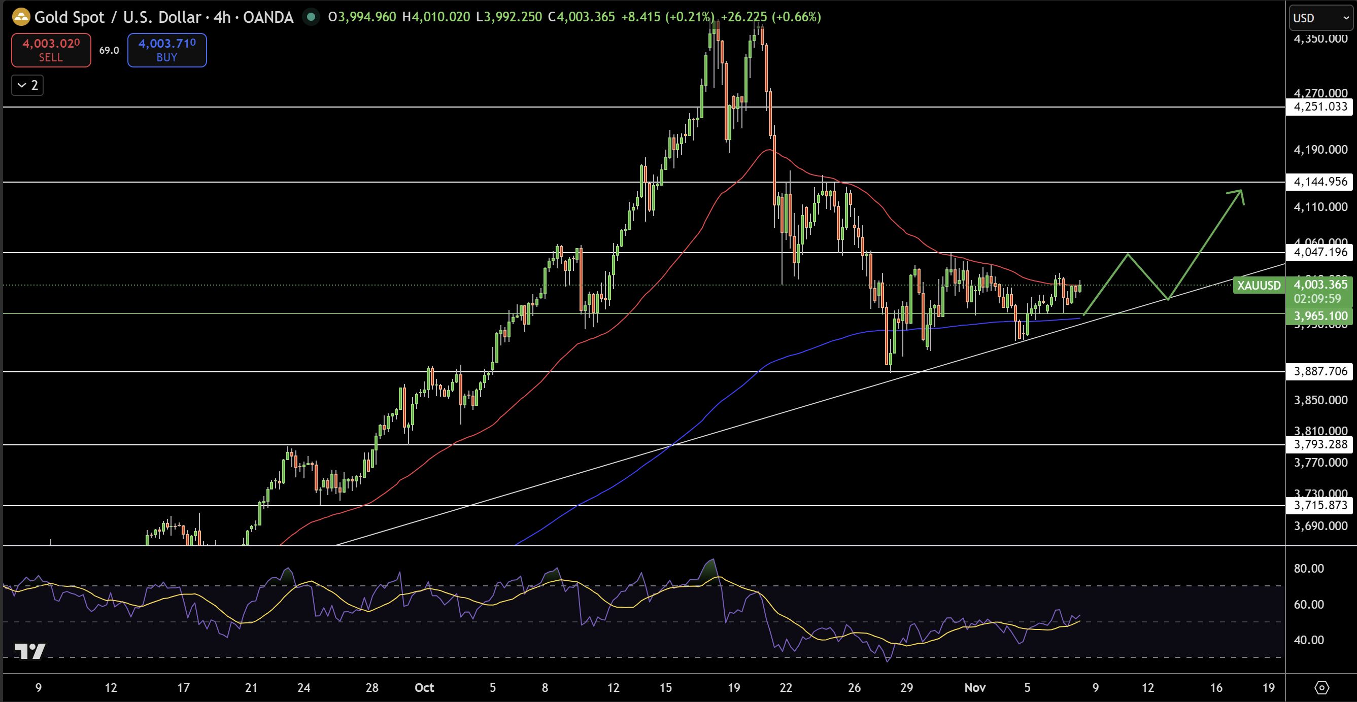
Task: Click the gold bars instrument logo
Action: [20, 17]
